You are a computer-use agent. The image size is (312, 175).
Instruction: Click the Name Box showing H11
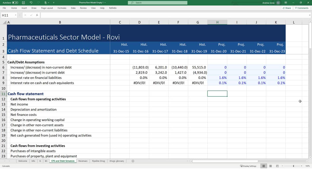point(7,15)
